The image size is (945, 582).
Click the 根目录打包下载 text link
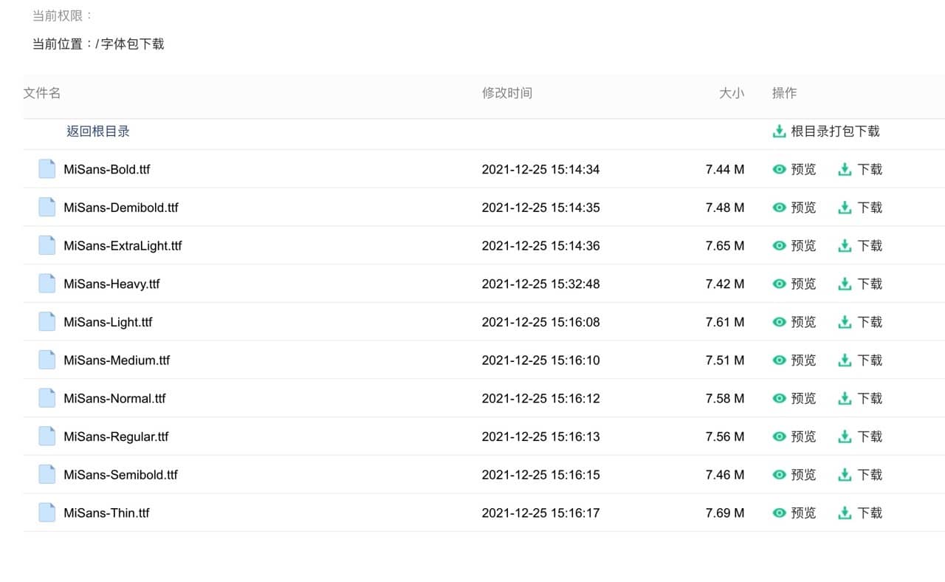coord(835,131)
